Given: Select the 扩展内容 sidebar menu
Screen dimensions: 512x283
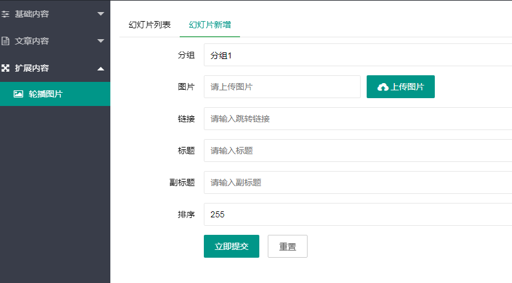Looking at the screenshot, I should click(x=55, y=68).
